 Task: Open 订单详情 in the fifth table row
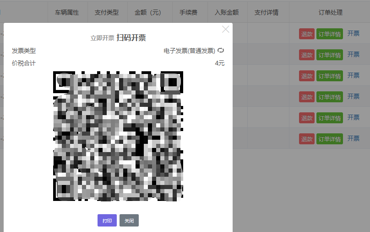click(x=330, y=118)
